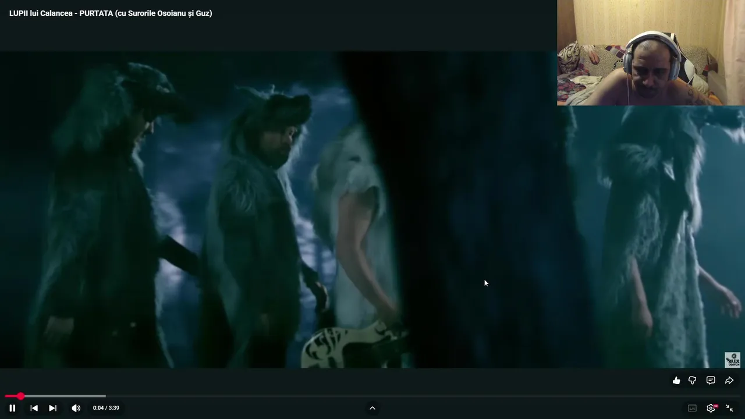Click the red playhead on the progress bar

(x=20, y=396)
